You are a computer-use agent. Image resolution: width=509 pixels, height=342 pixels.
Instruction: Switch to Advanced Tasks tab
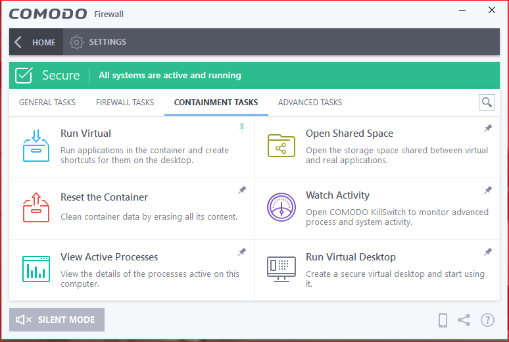click(x=310, y=103)
